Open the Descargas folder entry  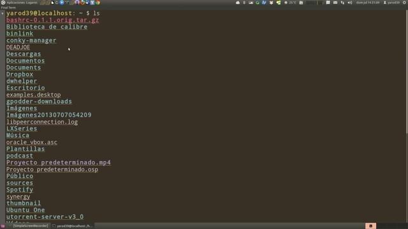pyautogui.click(x=24, y=53)
